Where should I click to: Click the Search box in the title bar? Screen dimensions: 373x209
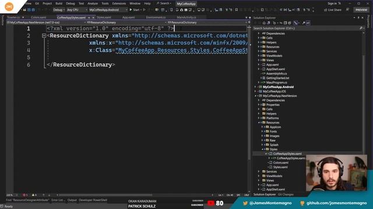coord(164,3)
